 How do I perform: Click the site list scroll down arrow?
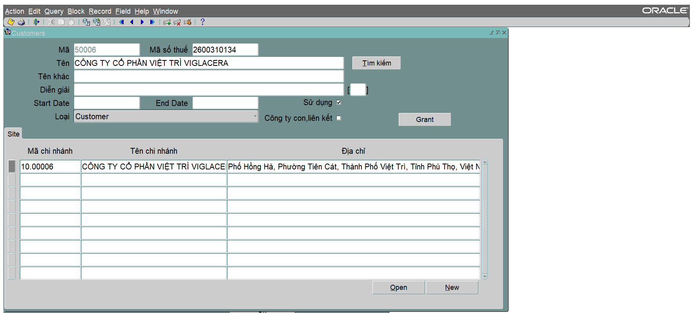click(485, 277)
